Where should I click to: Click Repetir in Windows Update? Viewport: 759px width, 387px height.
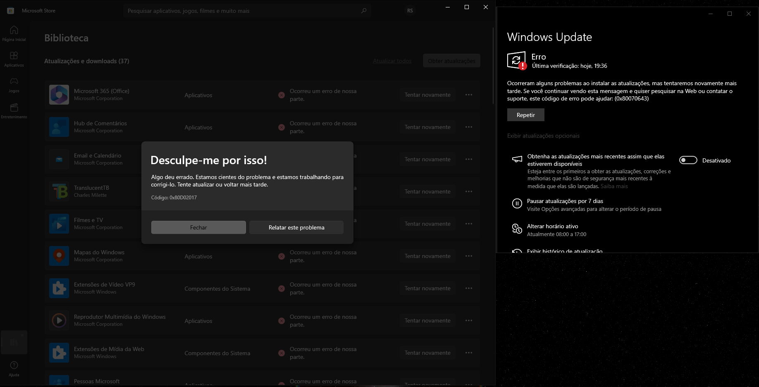tap(526, 115)
